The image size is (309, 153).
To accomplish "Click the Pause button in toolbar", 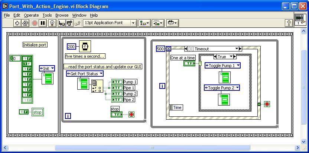I will [43, 23].
